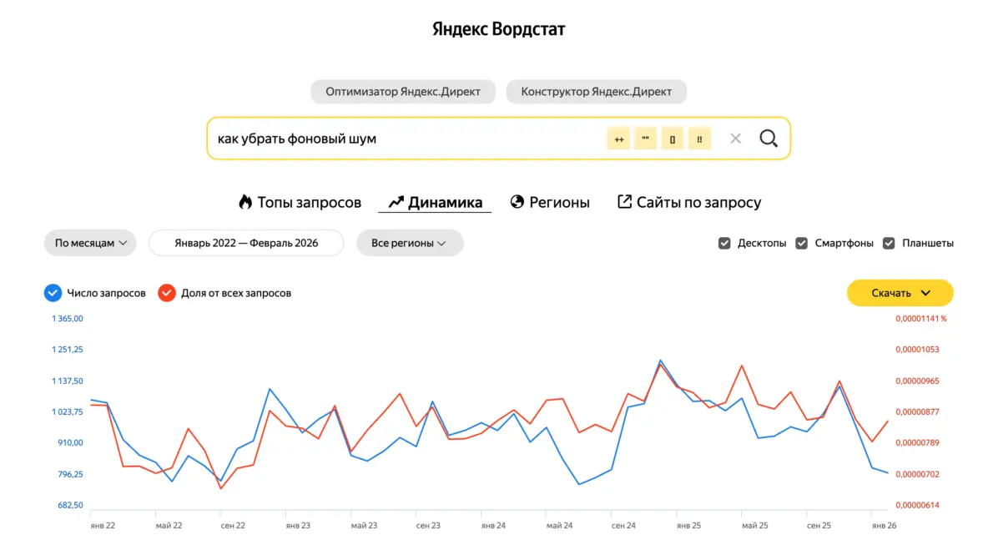988x540 pixels.
Task: Insert the exclamation marks operator
Action: click(699, 139)
